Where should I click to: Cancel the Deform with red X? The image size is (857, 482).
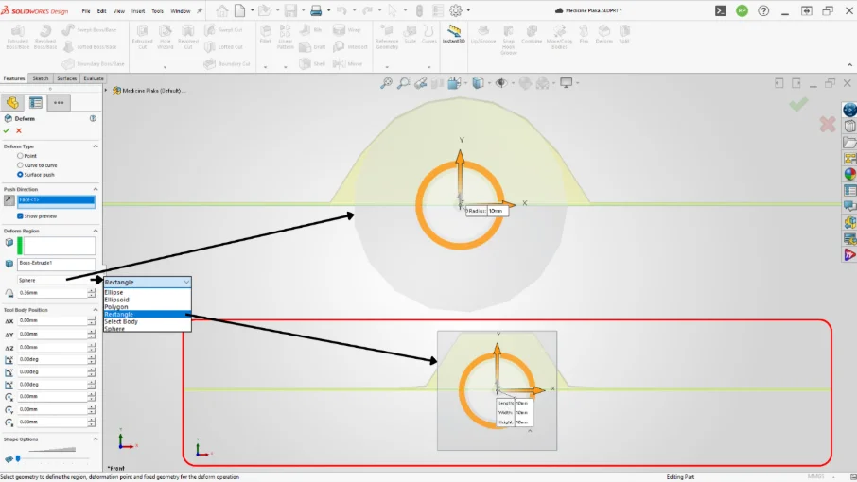19,130
